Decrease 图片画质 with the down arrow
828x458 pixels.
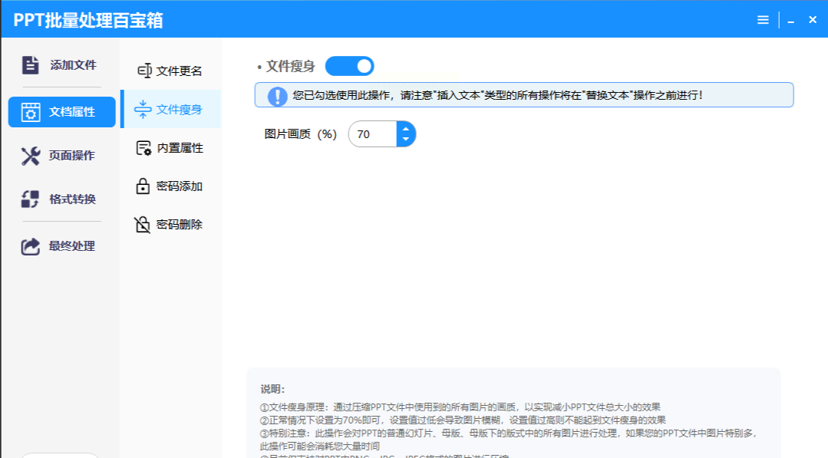(406, 140)
